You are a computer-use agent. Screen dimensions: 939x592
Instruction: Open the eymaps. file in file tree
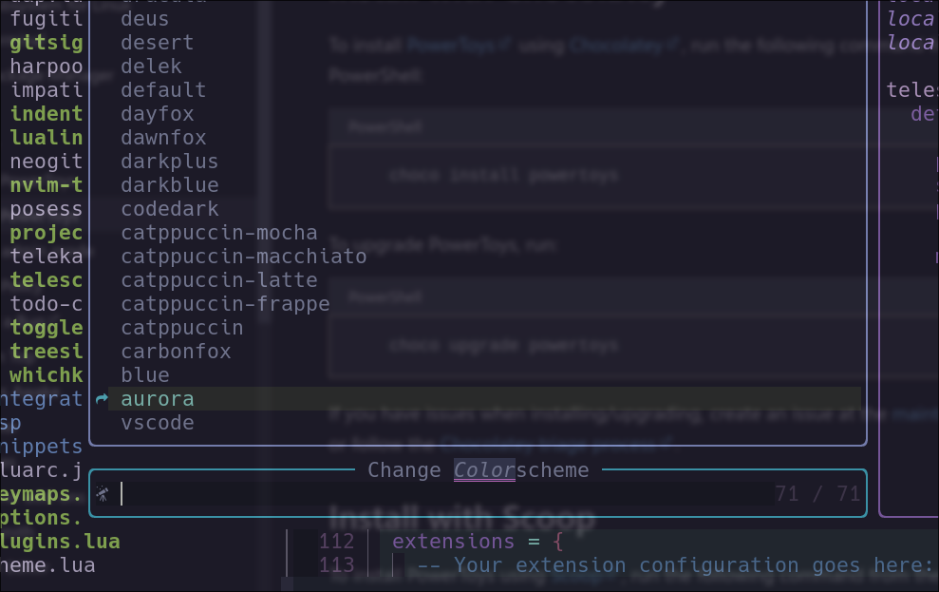pos(41,494)
